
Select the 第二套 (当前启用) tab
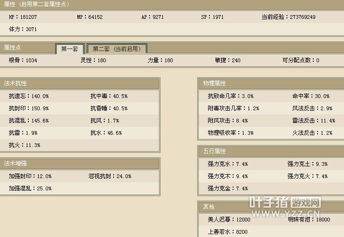click(117, 49)
